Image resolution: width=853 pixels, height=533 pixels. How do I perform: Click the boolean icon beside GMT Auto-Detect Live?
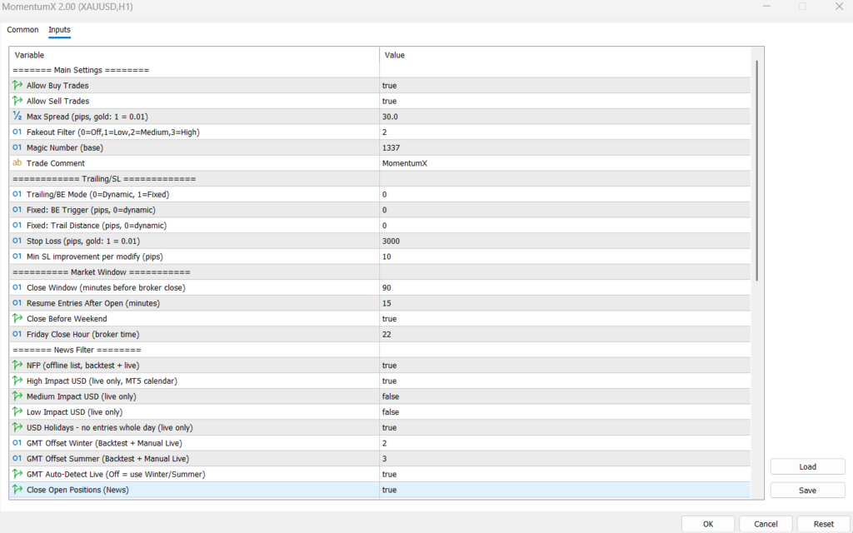(x=17, y=474)
